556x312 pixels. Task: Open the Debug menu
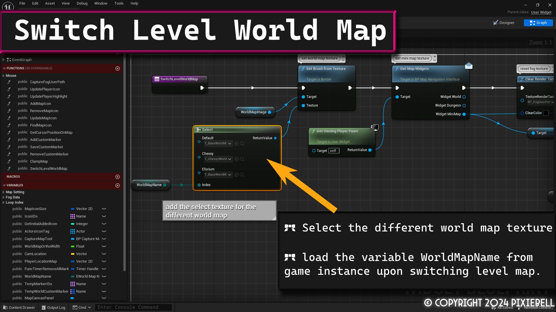[x=82, y=3]
